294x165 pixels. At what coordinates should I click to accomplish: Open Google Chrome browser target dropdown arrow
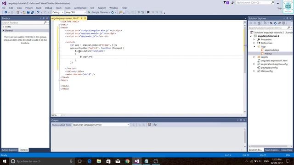click(x=109, y=12)
